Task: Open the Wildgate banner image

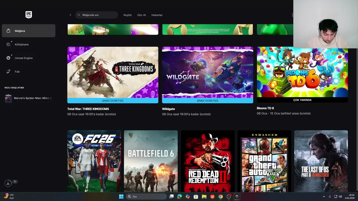Action: (208, 72)
